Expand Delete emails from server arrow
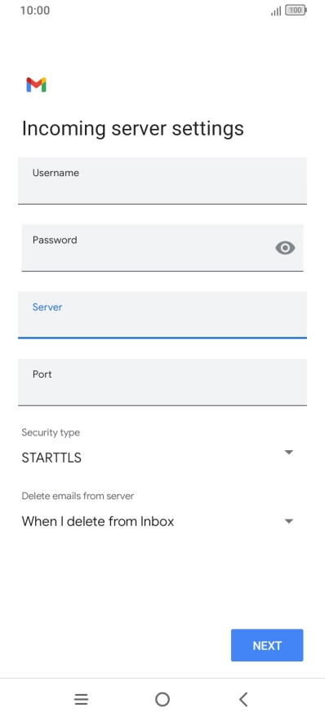The width and height of the screenshot is (325, 721). tap(288, 521)
